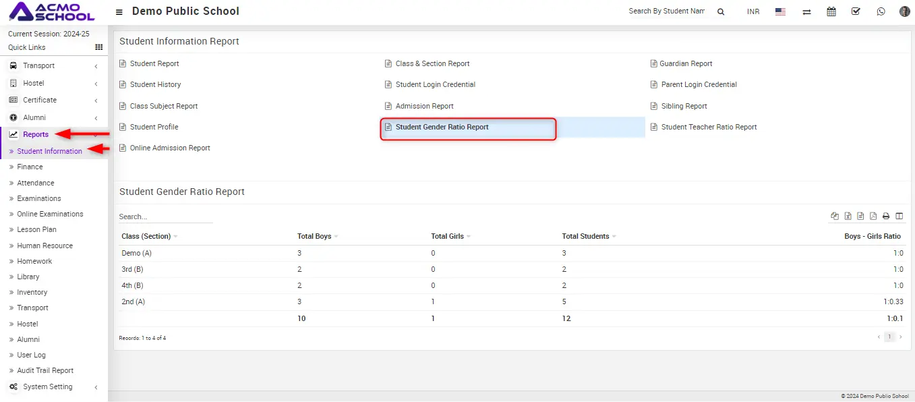Open the column visibility selector
The image size is (915, 402).
point(899,216)
